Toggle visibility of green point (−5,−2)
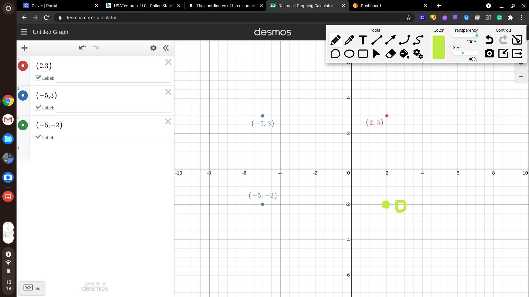The width and height of the screenshot is (529, 297). (x=23, y=125)
